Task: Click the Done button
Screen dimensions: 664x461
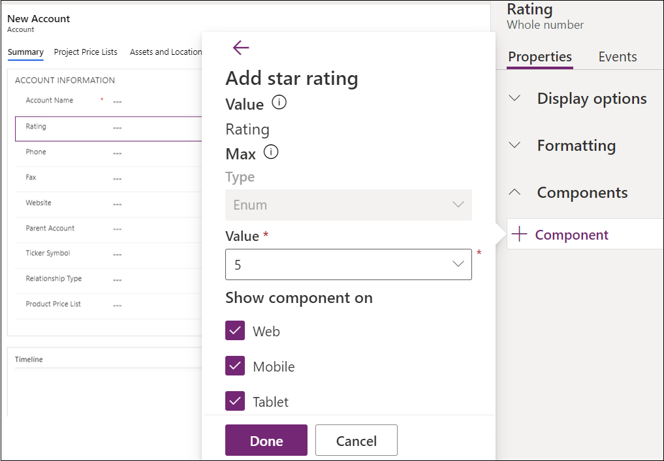Action: click(266, 441)
